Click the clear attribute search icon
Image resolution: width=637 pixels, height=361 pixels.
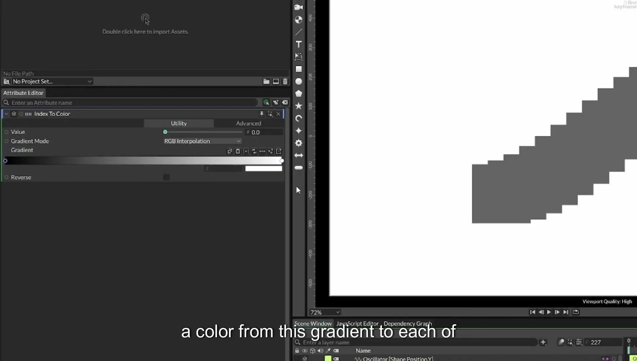point(285,103)
